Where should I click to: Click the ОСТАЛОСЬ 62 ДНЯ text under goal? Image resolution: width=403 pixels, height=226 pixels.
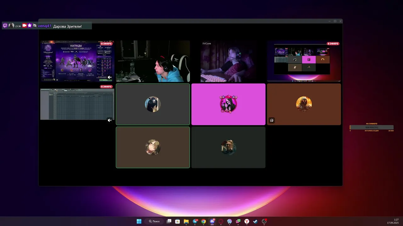[x=372, y=131]
